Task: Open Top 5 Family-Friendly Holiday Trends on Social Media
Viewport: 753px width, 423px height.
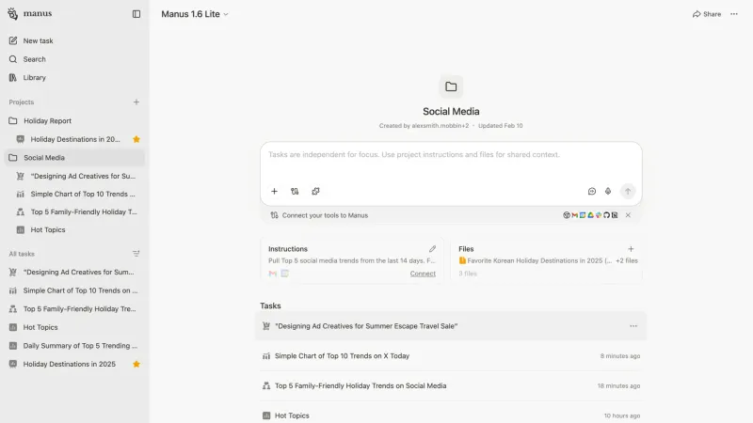Action: pyautogui.click(x=451, y=385)
